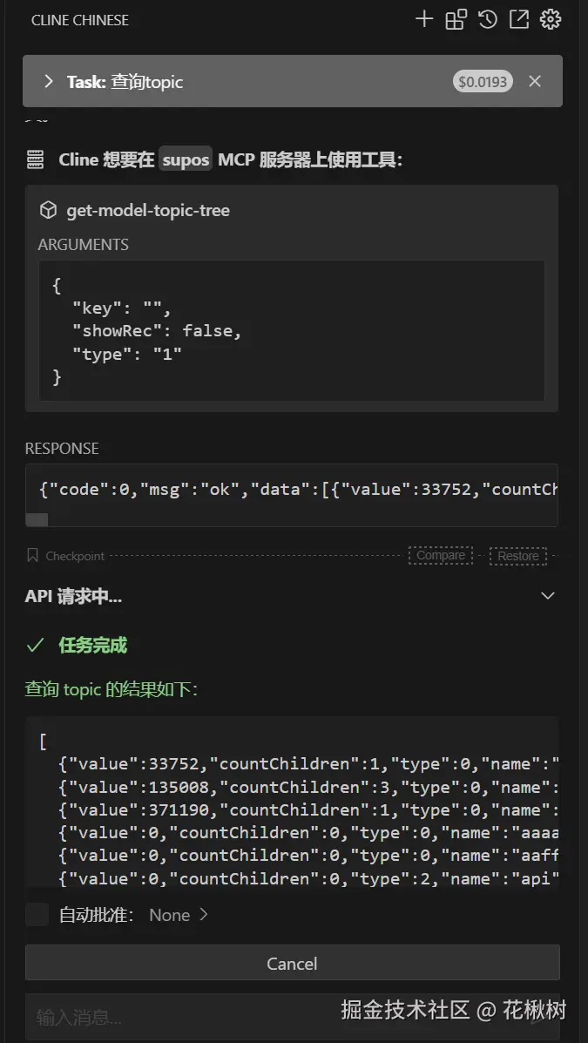Click the green 任务完成 checkmark icon
The width and height of the screenshot is (588, 1043).
[x=35, y=645]
